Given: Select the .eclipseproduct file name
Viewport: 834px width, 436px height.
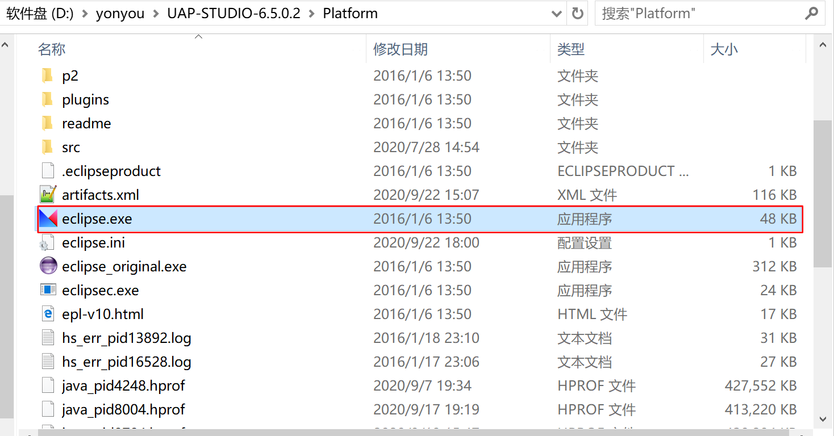Looking at the screenshot, I should point(111,171).
